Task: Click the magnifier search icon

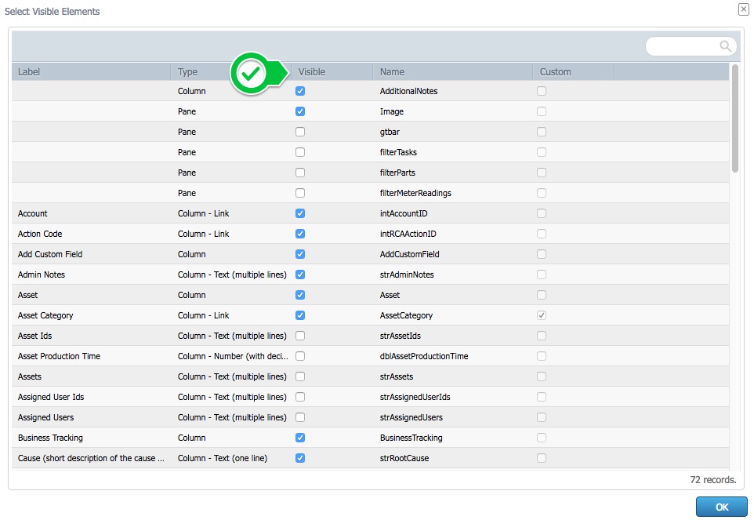Action: coord(725,46)
